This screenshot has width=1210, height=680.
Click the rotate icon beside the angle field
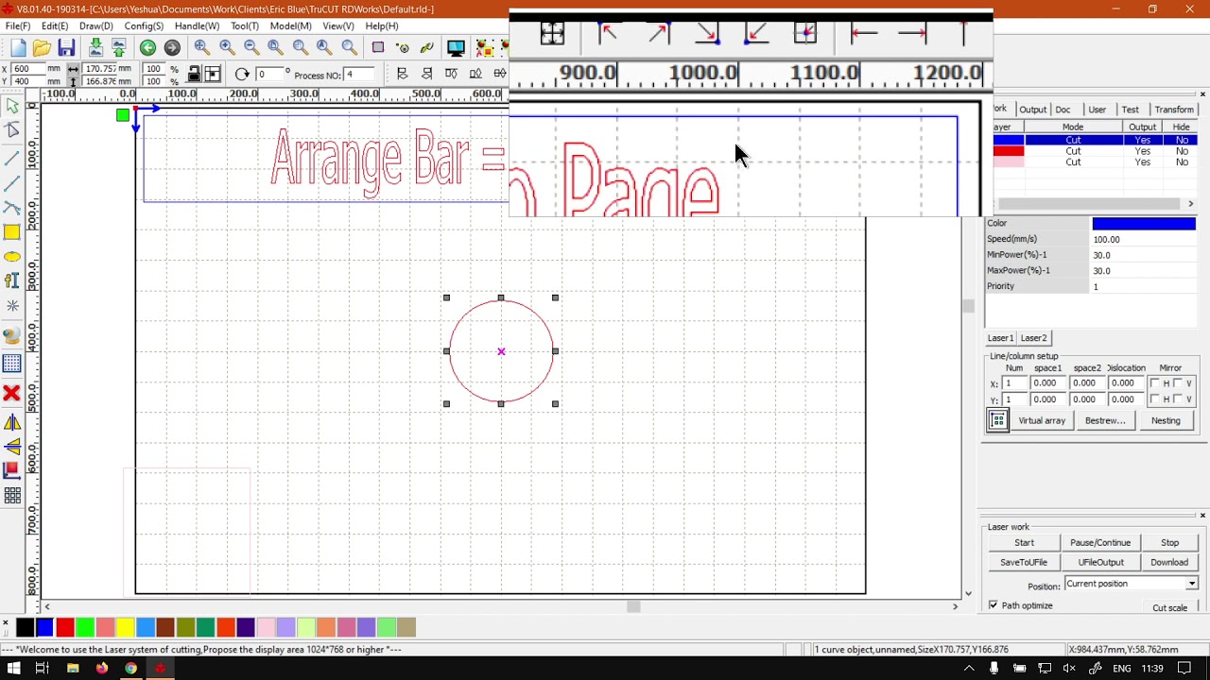pos(242,74)
